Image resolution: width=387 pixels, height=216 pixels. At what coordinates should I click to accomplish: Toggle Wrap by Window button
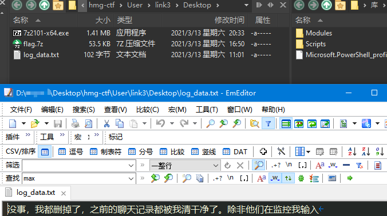312,123
